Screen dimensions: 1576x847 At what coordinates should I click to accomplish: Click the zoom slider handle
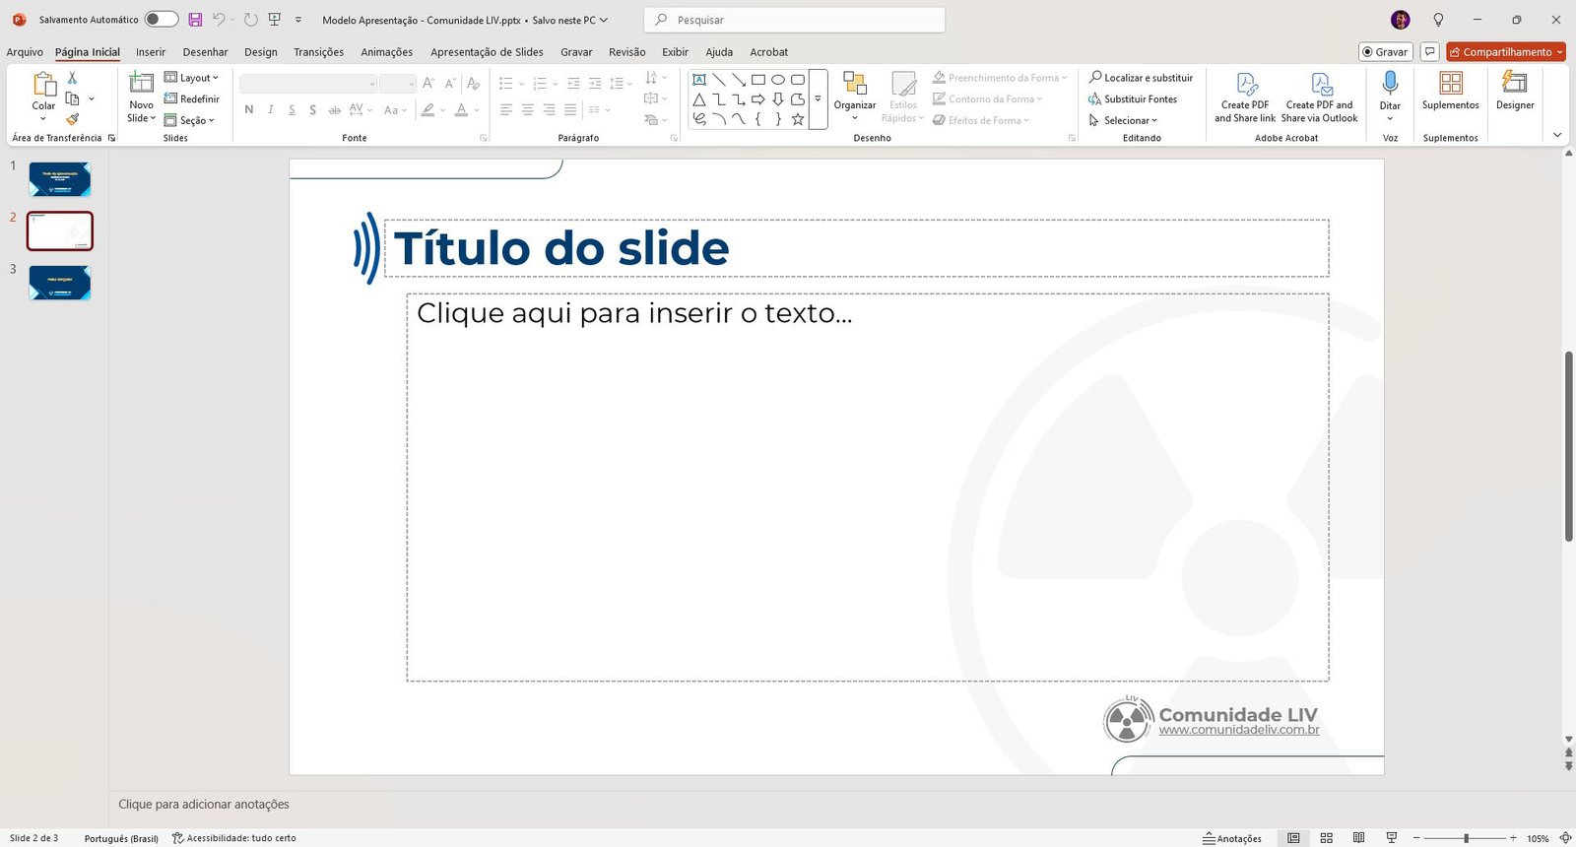coord(1466,838)
